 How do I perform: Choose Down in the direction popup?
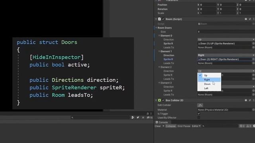pyautogui.click(x=209, y=84)
